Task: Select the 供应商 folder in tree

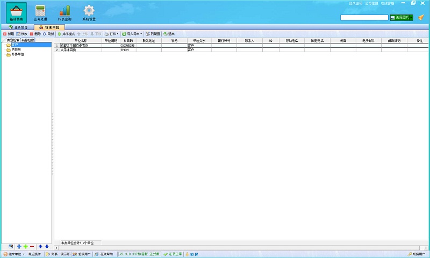Action: pos(16,49)
